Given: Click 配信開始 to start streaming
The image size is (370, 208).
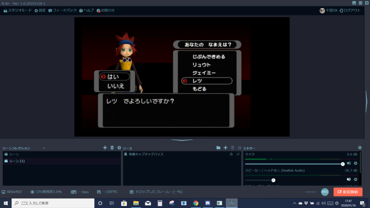Looking at the screenshot, I should (x=348, y=192).
